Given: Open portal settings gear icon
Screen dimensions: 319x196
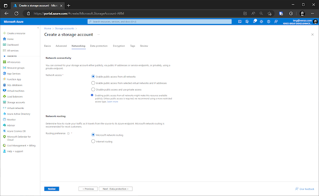Looking at the screenshot, I should tap(261, 21).
